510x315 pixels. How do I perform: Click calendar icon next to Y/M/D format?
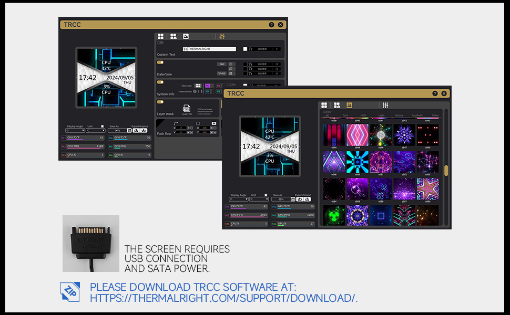coord(231,73)
